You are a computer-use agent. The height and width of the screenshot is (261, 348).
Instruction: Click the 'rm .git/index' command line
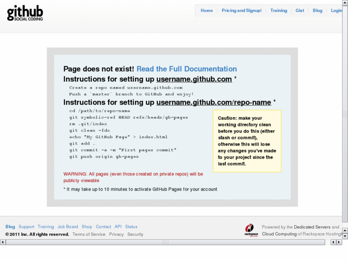[88, 124]
